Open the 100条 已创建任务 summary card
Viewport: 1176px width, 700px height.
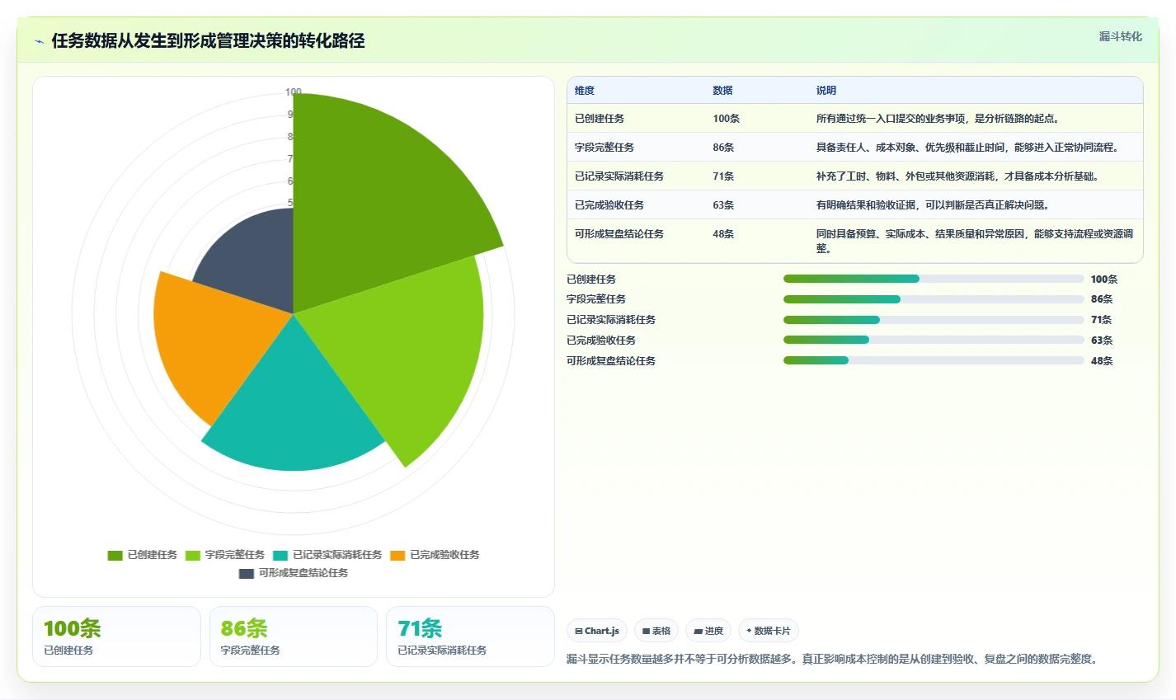coord(116,637)
